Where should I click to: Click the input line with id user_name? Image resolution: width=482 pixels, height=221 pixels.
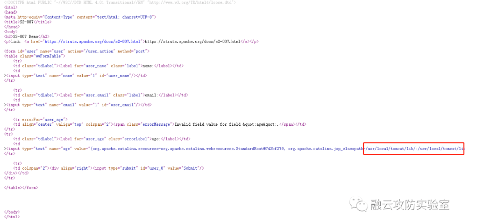tap(76, 75)
